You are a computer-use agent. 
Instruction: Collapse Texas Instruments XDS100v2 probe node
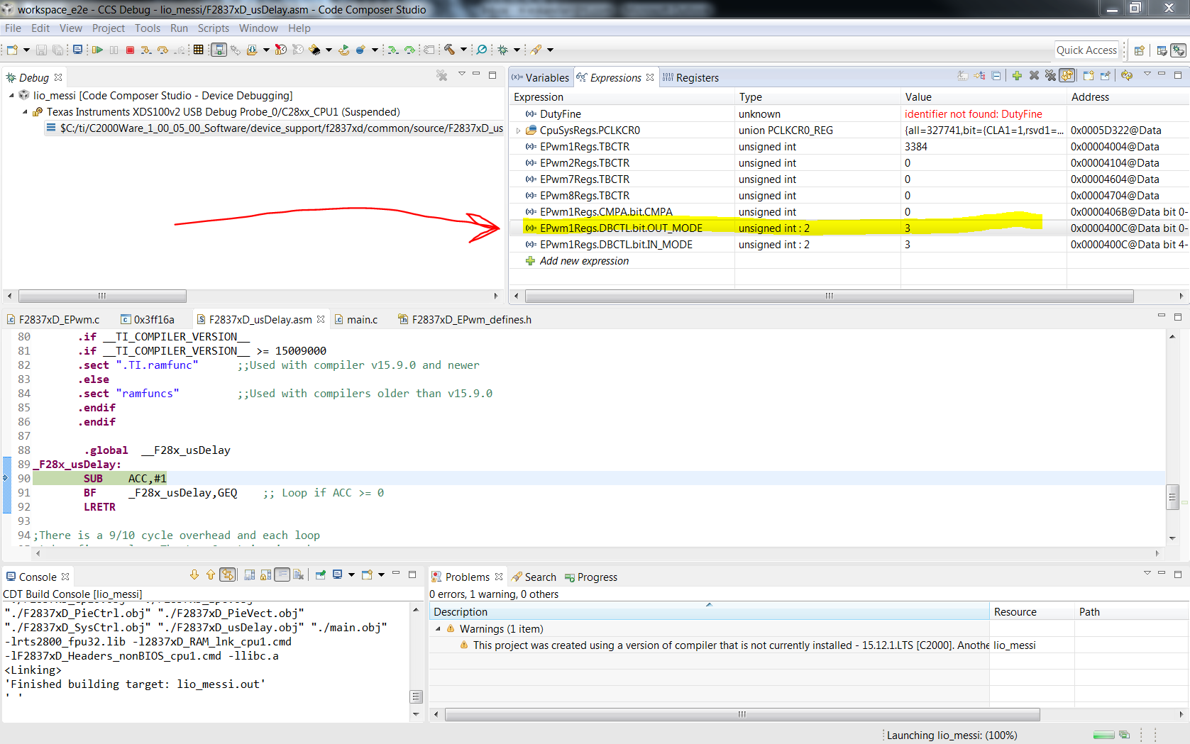[25, 112]
